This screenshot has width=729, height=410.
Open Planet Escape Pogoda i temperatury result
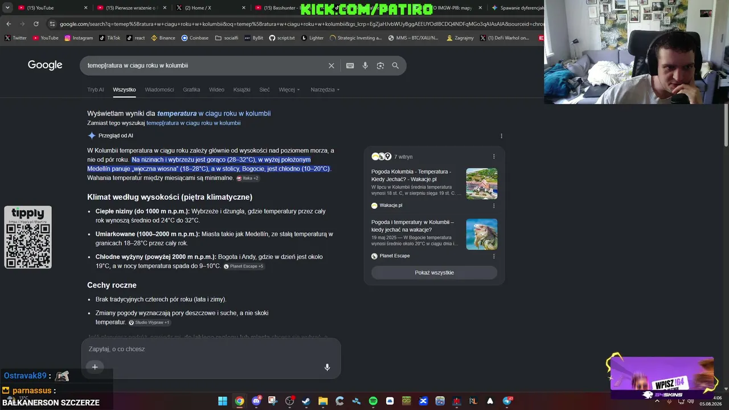point(412,226)
